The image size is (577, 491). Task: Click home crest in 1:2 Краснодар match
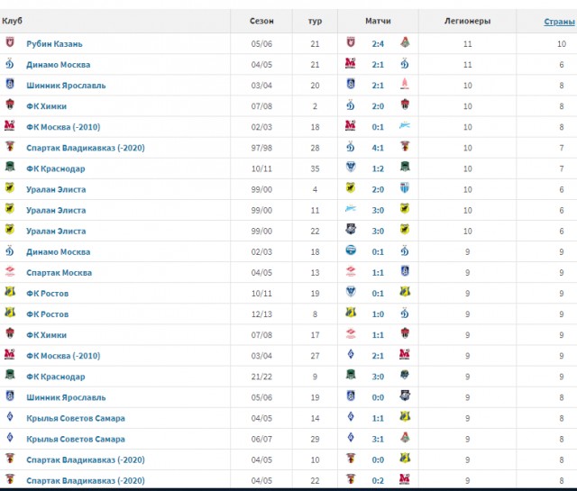pos(351,167)
